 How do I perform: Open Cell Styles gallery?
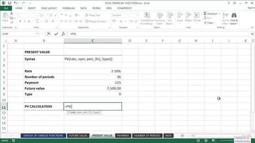pos(170,19)
